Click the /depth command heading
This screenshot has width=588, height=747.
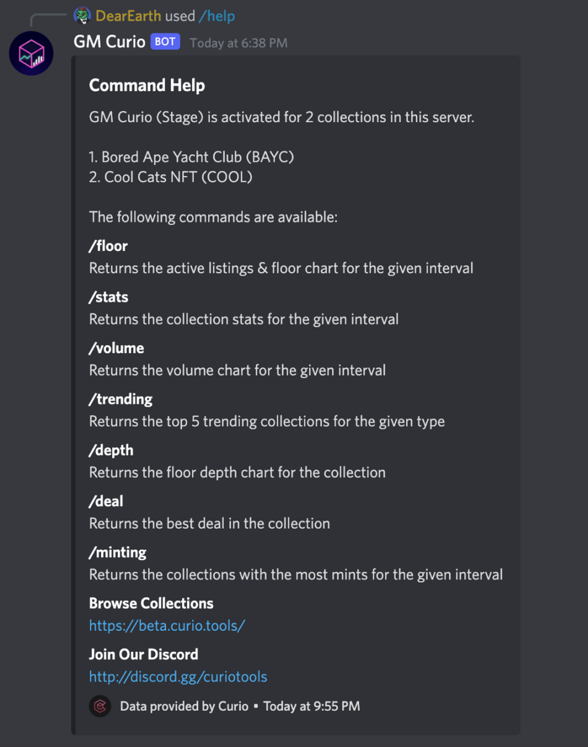(111, 450)
